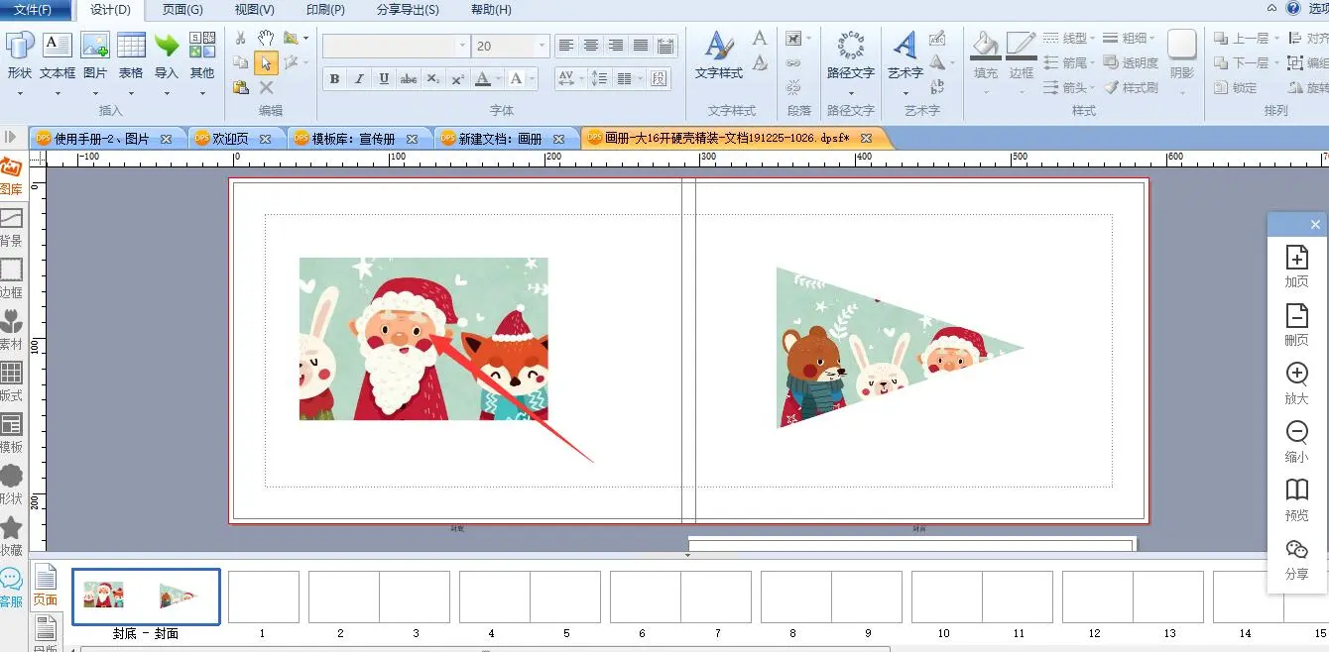Click the 图片 insert picture icon

pos(95,47)
